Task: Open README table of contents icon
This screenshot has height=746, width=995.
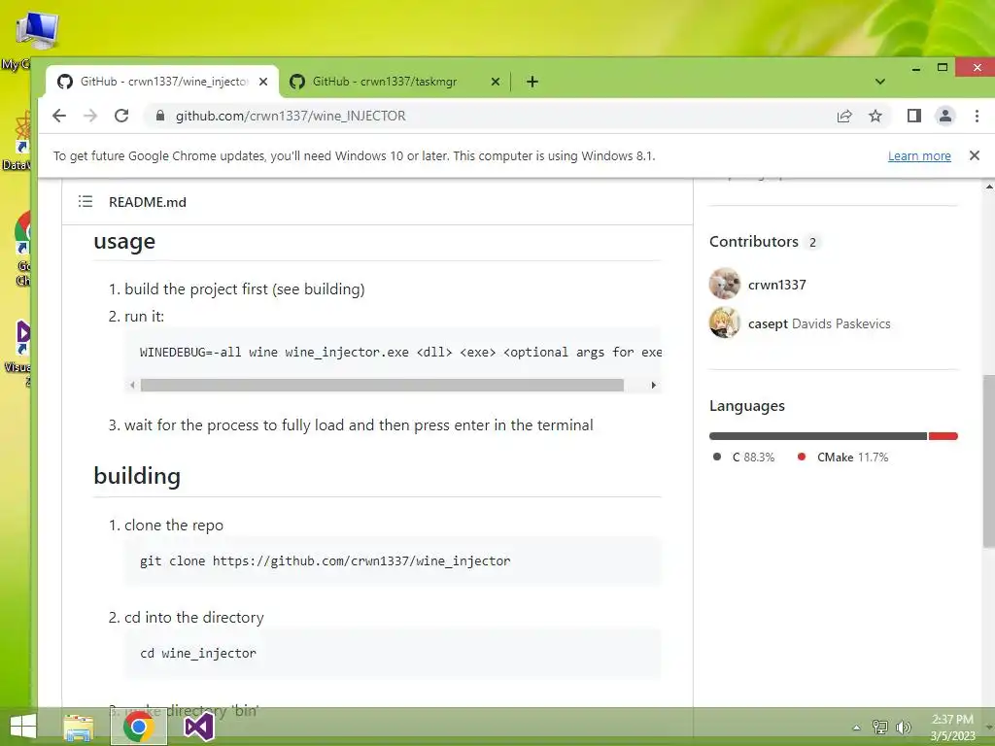Action: pyautogui.click(x=86, y=202)
